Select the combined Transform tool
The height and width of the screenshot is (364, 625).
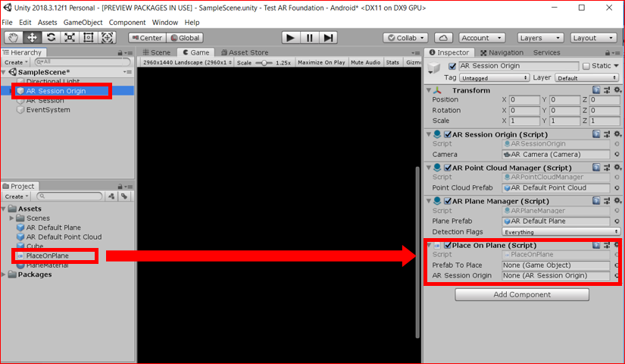tap(107, 37)
